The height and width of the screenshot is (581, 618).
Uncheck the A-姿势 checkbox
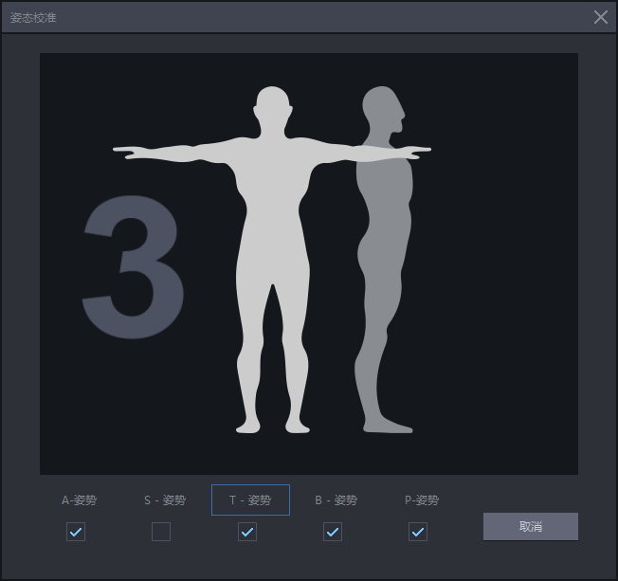coord(76,532)
